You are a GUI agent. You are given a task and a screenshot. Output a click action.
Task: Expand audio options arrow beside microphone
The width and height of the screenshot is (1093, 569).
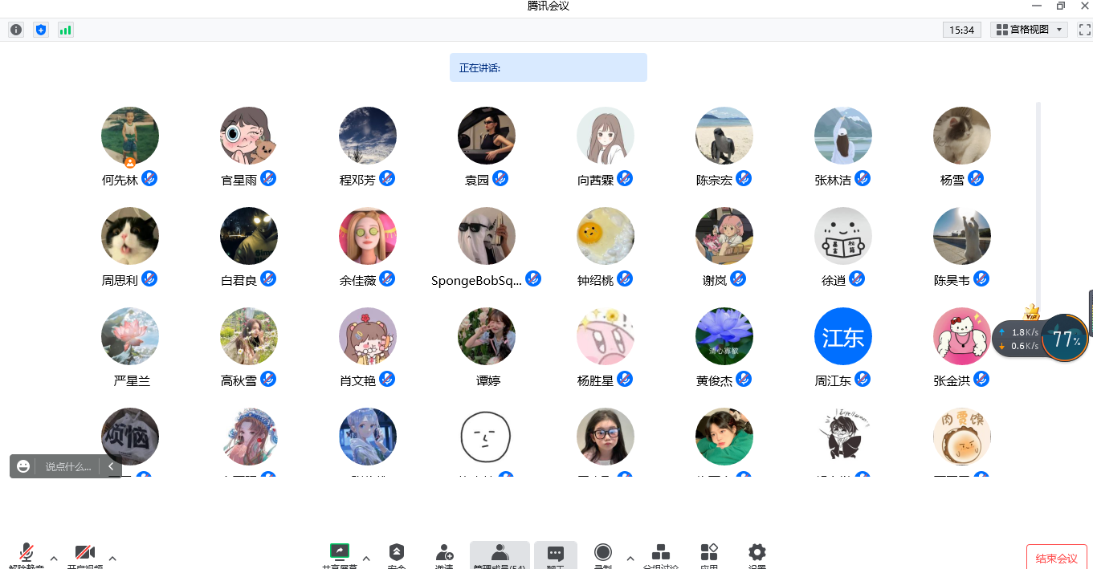(x=54, y=558)
